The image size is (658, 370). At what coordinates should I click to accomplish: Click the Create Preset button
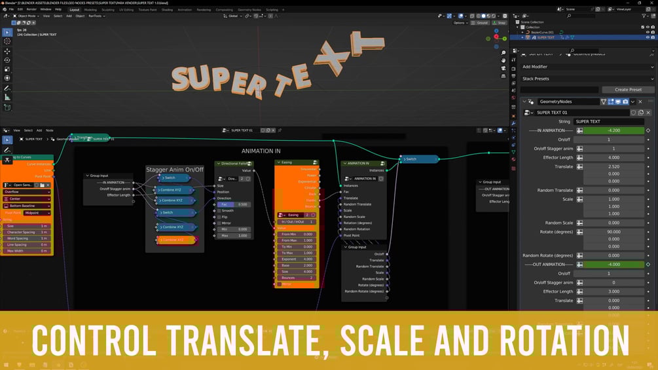628,90
